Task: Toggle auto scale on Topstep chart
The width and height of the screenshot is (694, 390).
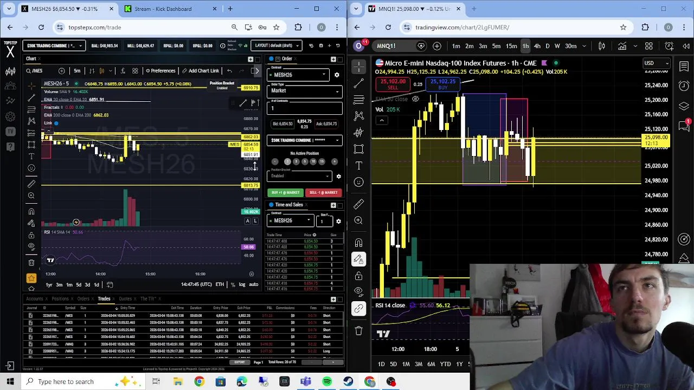Action: point(253,284)
